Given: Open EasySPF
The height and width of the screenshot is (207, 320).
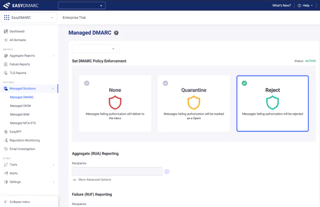Looking at the screenshot, I should (x=16, y=132).
